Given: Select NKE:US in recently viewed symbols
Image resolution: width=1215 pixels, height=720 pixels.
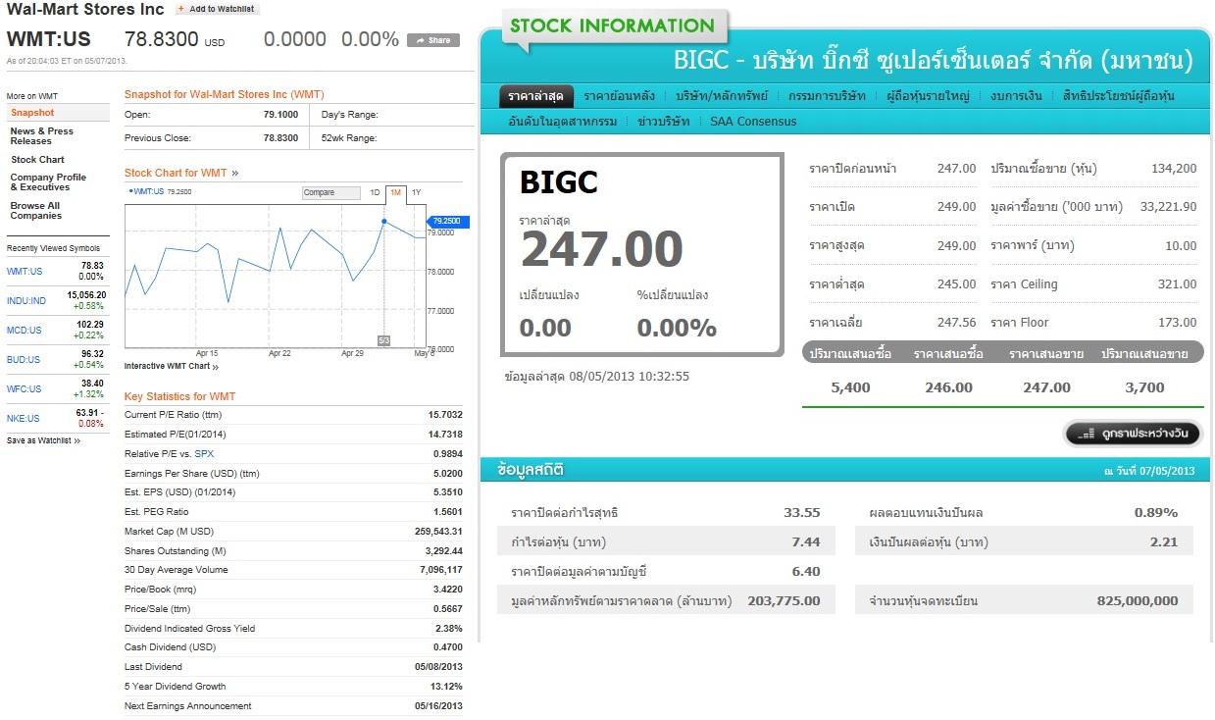Looking at the screenshot, I should point(25,419).
